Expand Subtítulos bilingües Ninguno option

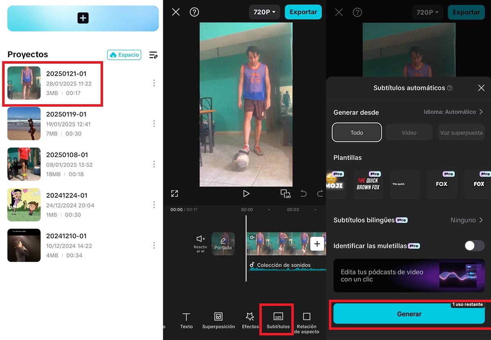coord(467,220)
